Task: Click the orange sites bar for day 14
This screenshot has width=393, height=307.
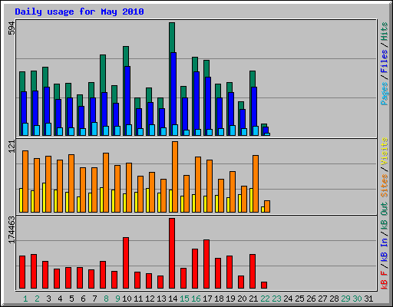Action: (175, 177)
